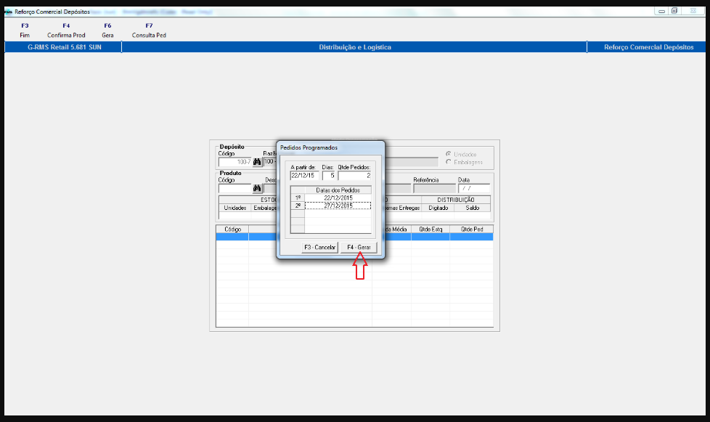Select the highlighted blue row in grid
710x422 pixels.
pyautogui.click(x=354, y=237)
